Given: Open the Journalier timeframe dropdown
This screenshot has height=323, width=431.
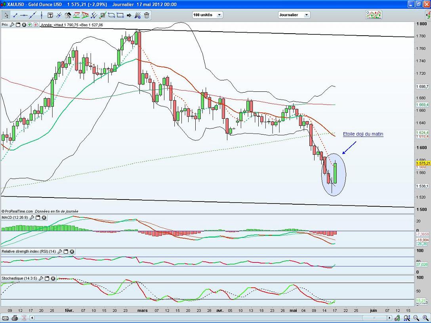Looking at the screenshot, I should [294, 15].
